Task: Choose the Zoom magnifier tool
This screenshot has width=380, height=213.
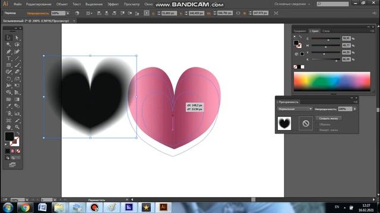Action: (17, 127)
